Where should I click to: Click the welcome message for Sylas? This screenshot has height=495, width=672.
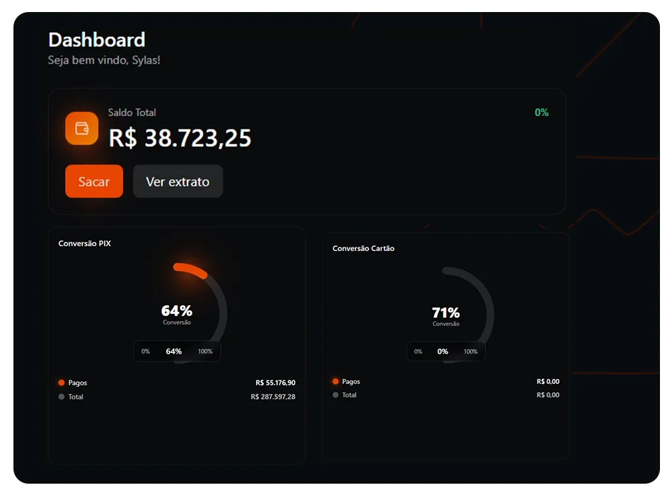tap(104, 60)
